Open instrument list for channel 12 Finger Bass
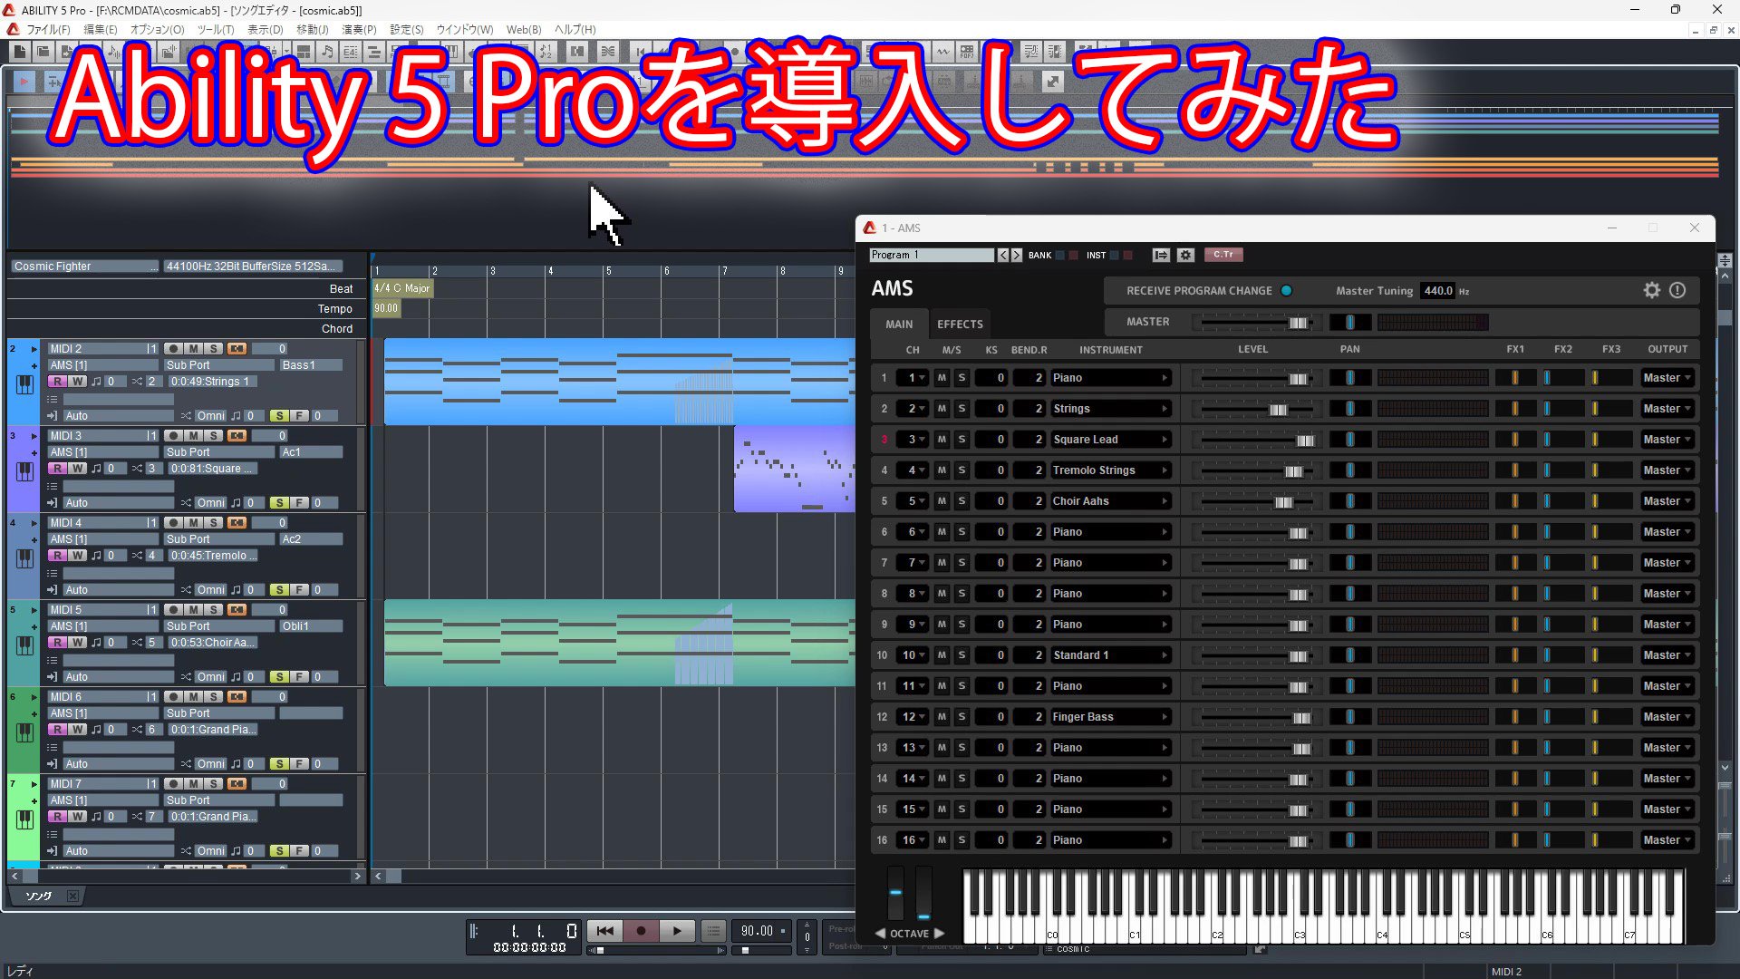Image resolution: width=1740 pixels, height=979 pixels. coord(1111,717)
